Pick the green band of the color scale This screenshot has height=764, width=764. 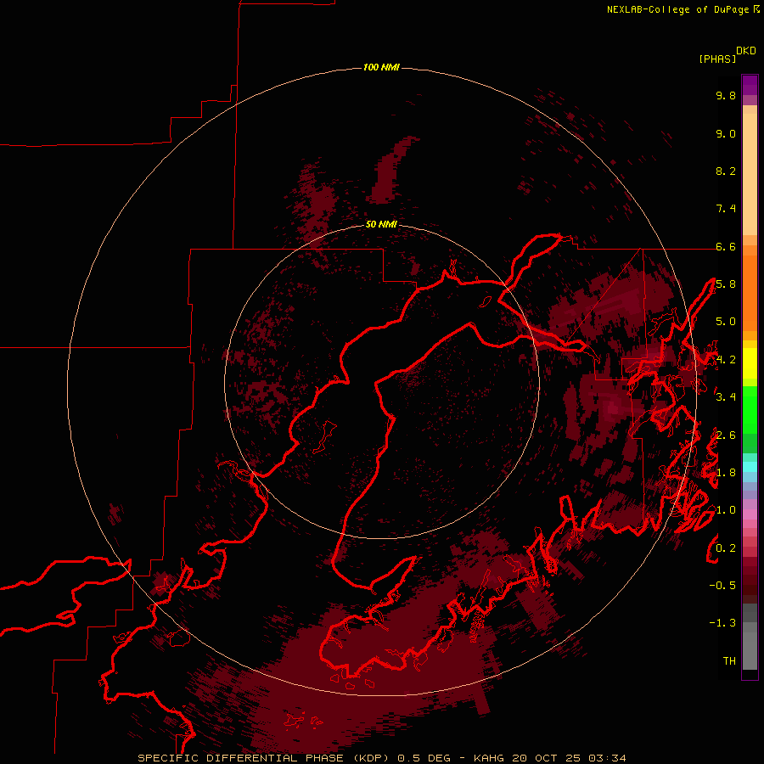click(750, 409)
